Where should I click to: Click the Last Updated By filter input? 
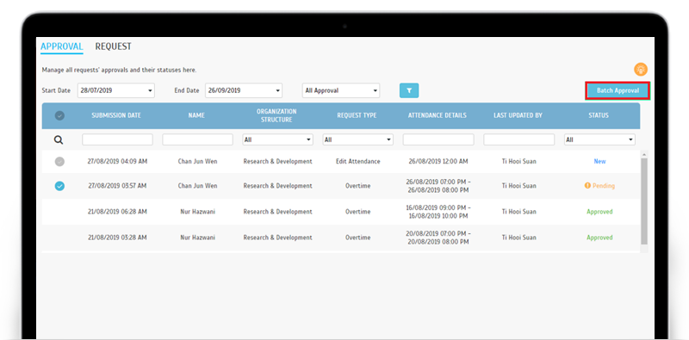[519, 139]
